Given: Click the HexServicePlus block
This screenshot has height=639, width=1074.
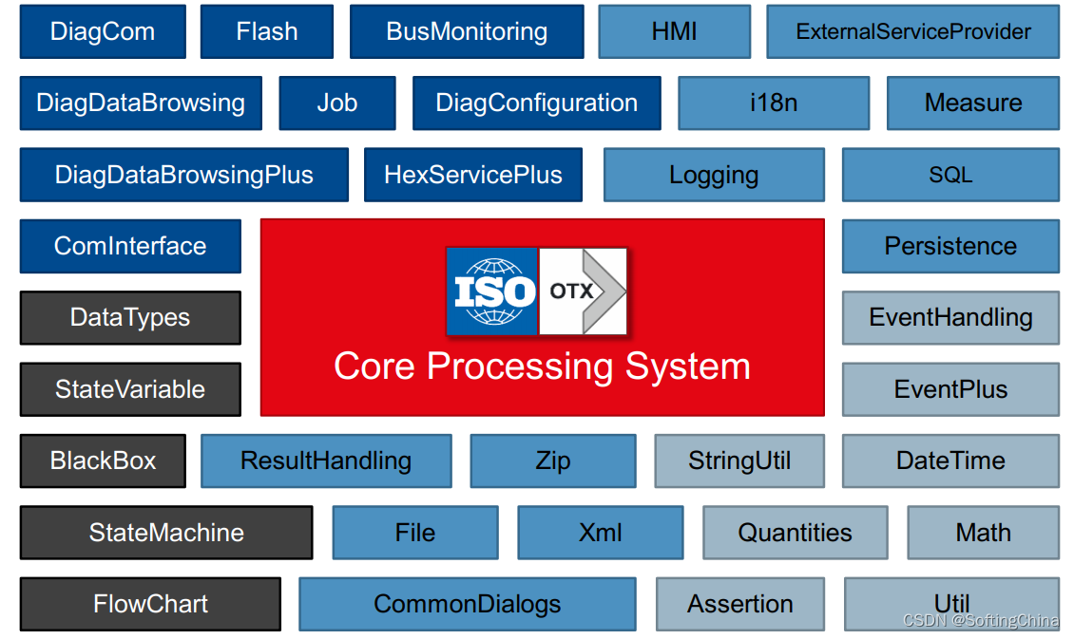Looking at the screenshot, I should 473,175.
